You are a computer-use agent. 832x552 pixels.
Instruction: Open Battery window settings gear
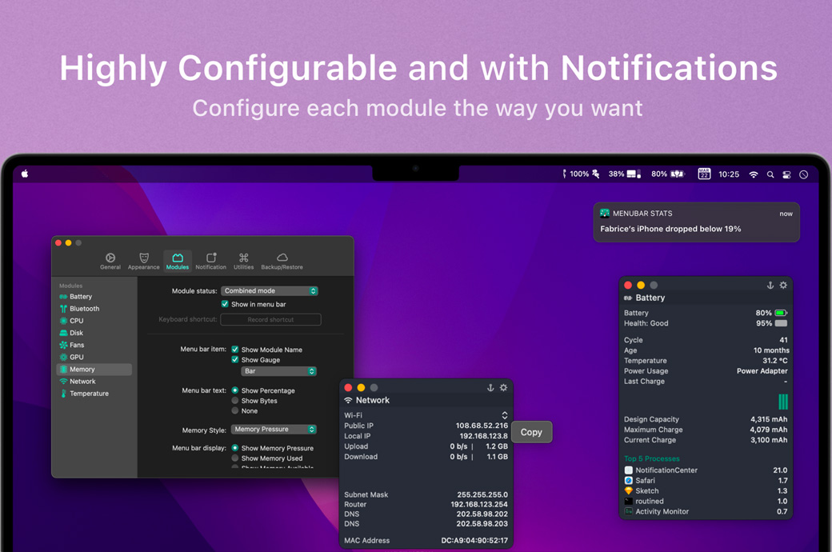tap(784, 286)
